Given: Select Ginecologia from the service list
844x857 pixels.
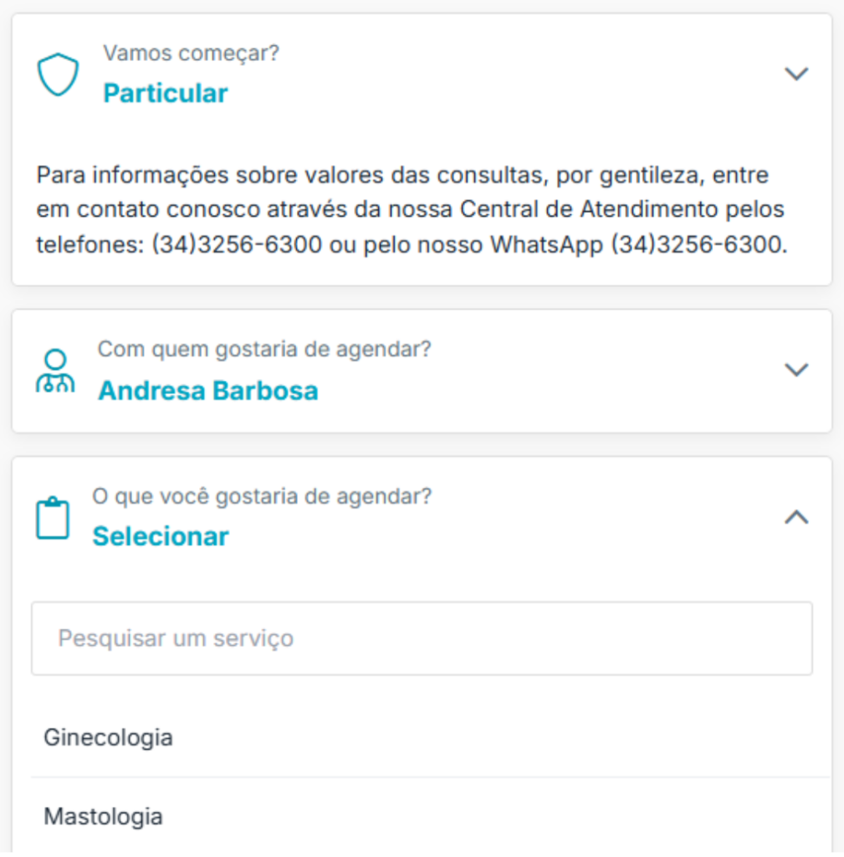Looking at the screenshot, I should click(x=109, y=738).
